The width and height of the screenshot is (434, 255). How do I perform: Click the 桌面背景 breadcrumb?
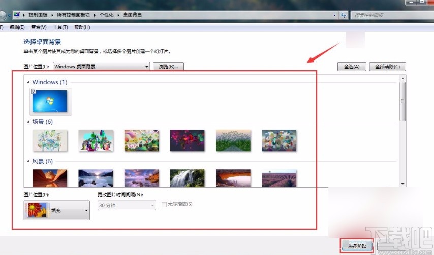coord(132,15)
